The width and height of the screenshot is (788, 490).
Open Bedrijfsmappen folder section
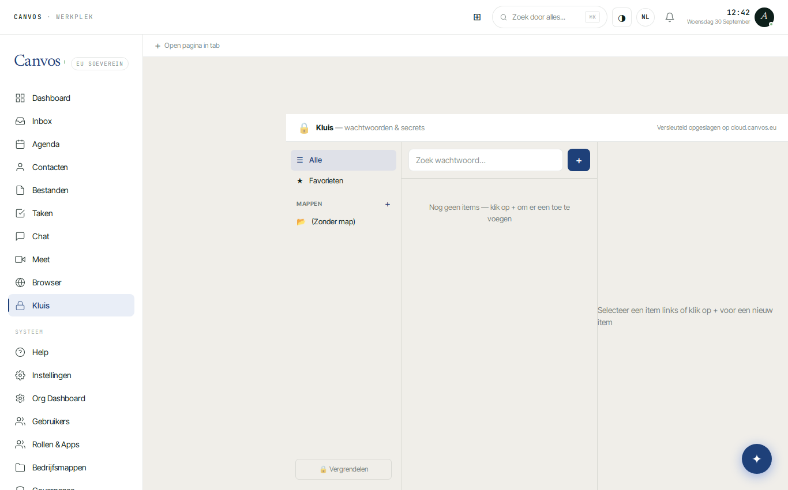(x=71, y=468)
